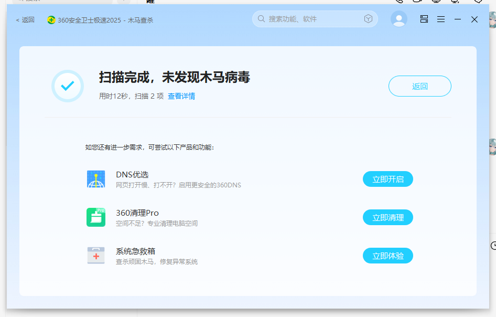Screen dimensions: 496x317
Task: Open the 查看详情 link
Action: [x=181, y=96]
